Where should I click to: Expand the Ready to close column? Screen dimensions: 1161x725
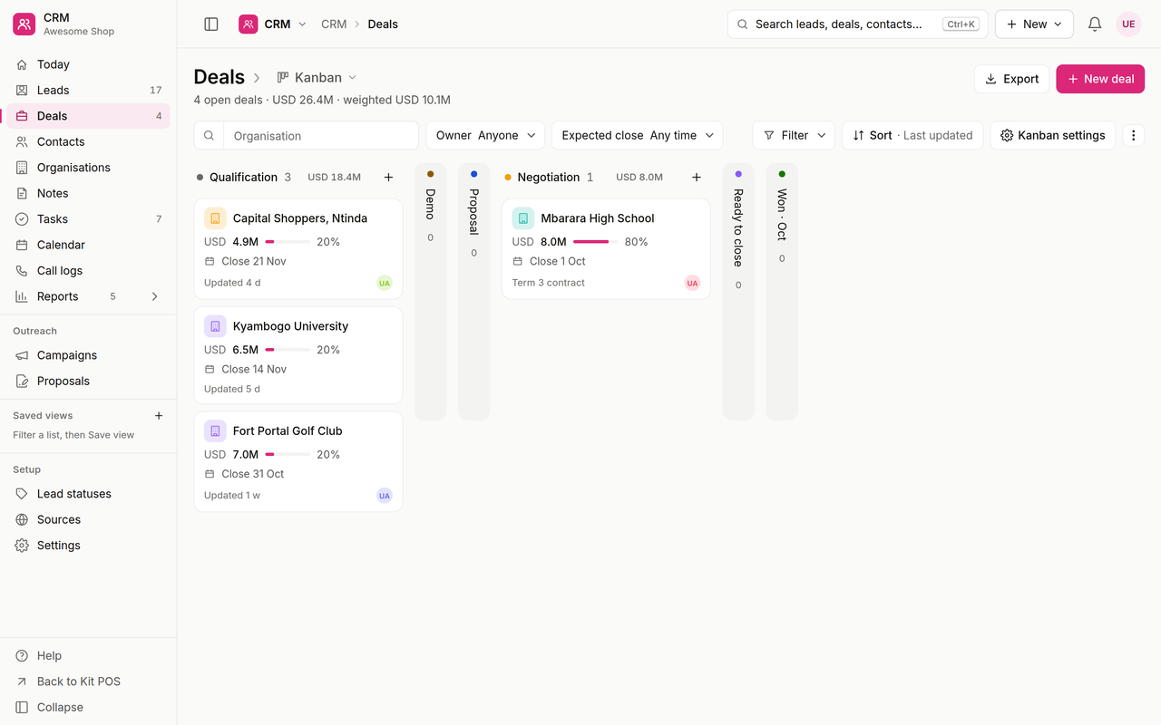point(738,292)
